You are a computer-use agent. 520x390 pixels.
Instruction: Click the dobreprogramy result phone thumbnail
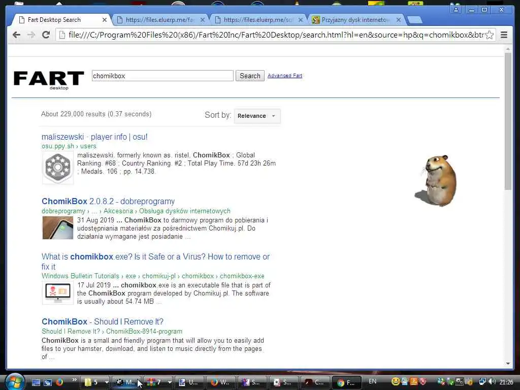pyautogui.click(x=58, y=228)
